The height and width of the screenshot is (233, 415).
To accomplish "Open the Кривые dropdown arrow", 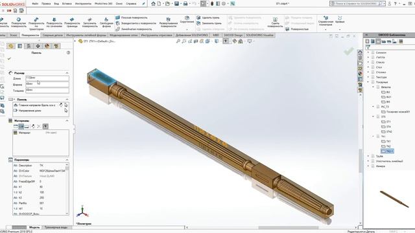I will click(x=340, y=29).
